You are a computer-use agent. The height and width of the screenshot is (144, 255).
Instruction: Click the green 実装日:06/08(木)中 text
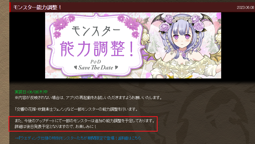(x=31, y=92)
